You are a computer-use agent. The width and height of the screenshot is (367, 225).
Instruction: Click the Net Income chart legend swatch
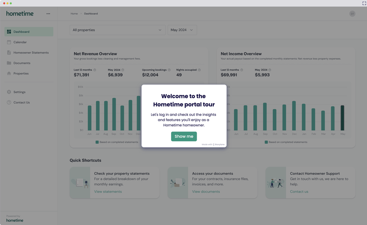click(x=266, y=142)
